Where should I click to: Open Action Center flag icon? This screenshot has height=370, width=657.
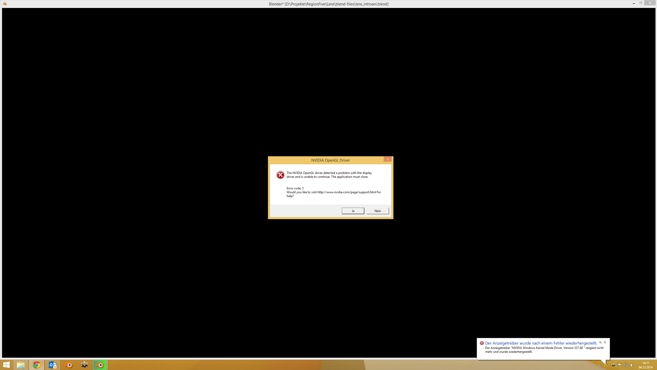tap(620, 365)
